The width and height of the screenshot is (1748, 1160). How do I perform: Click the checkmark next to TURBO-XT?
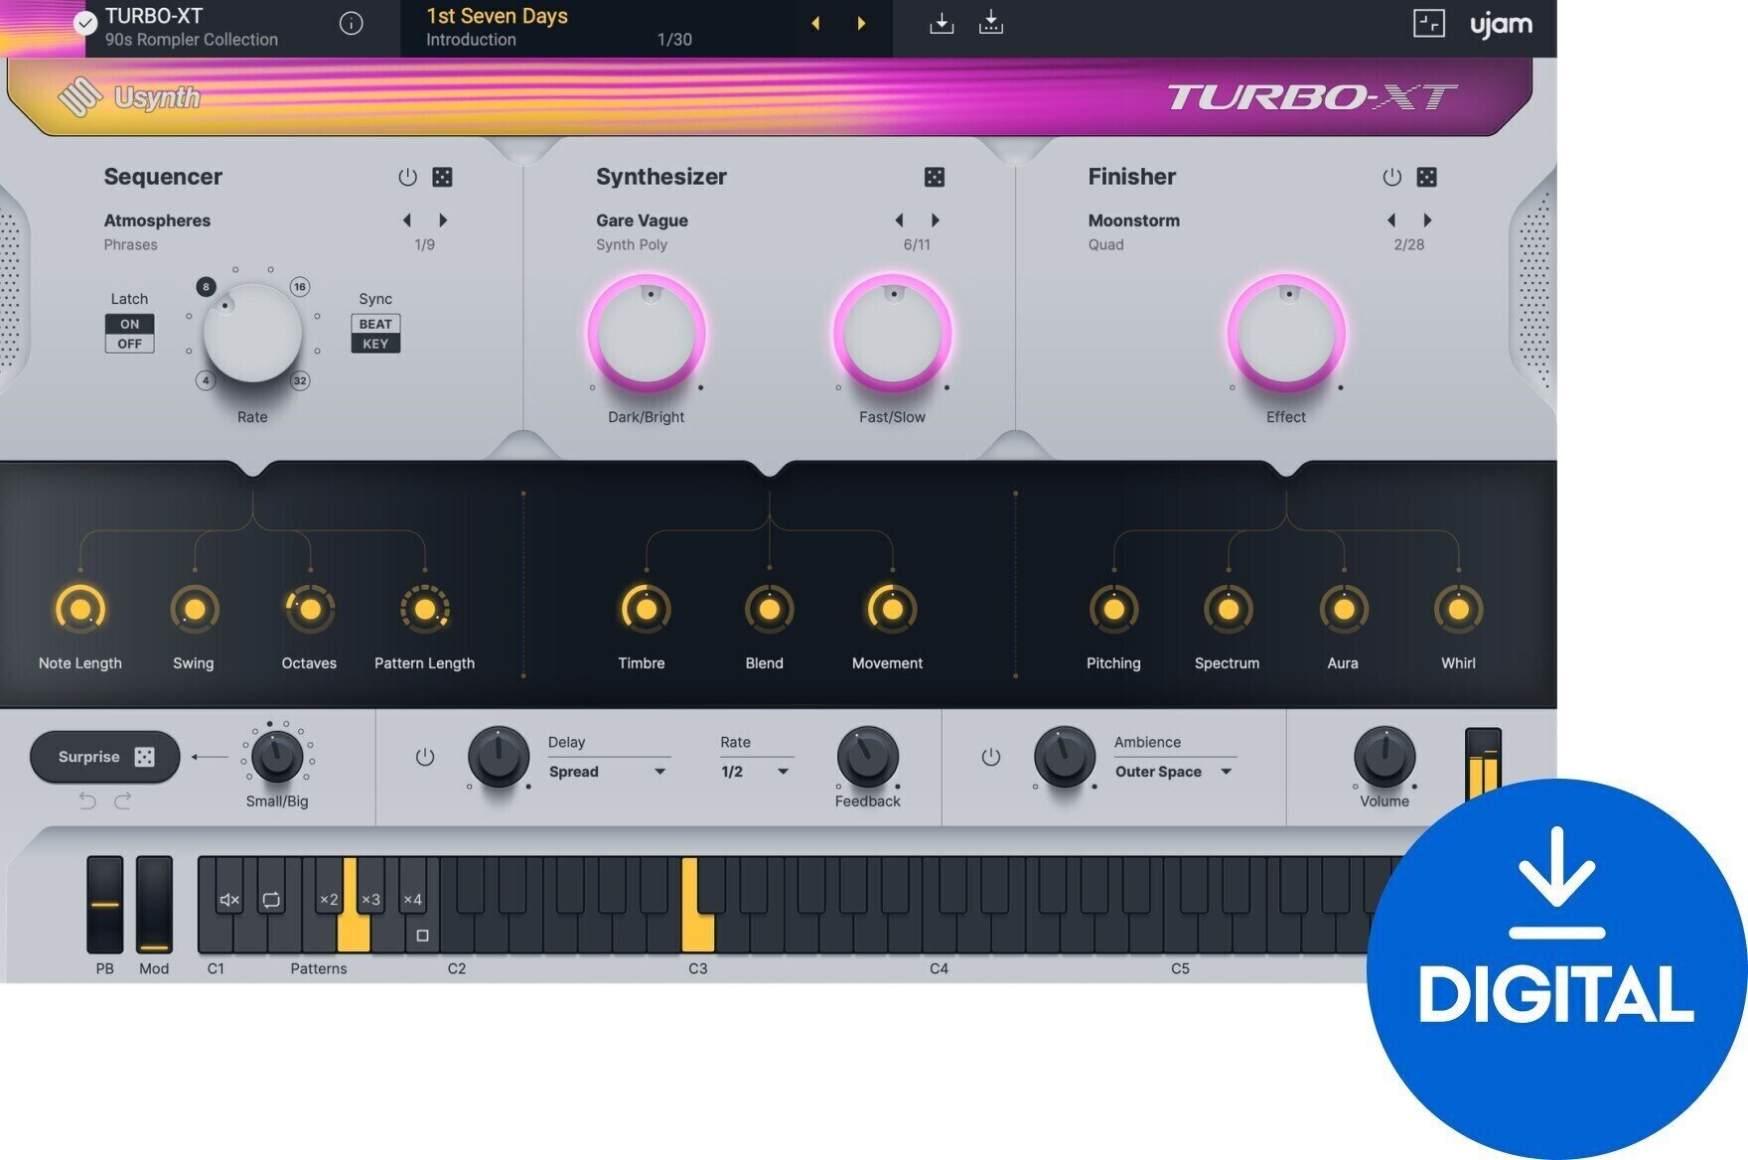click(x=85, y=23)
